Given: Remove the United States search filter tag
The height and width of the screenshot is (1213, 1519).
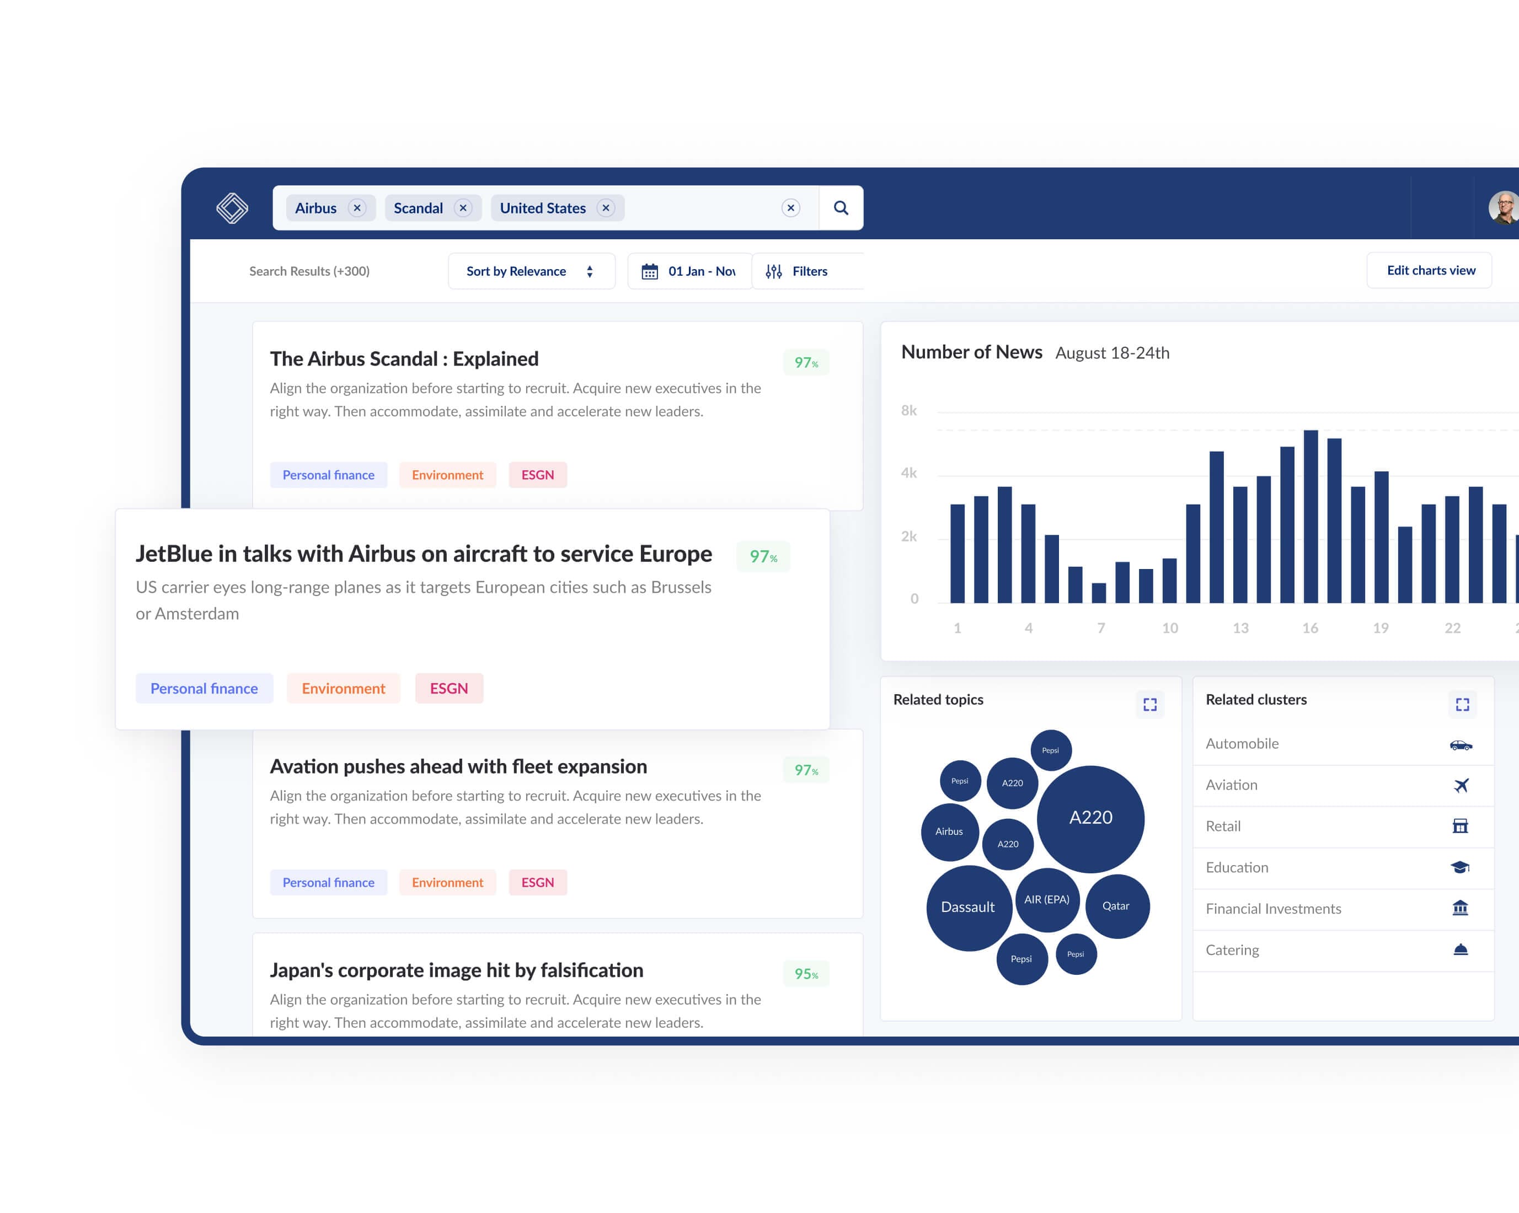Looking at the screenshot, I should tap(607, 208).
